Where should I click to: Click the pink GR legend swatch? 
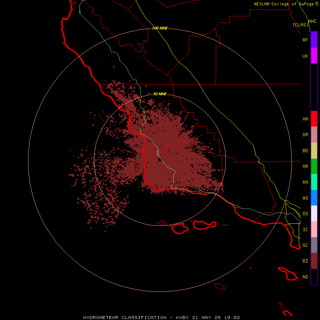[x=314, y=135]
